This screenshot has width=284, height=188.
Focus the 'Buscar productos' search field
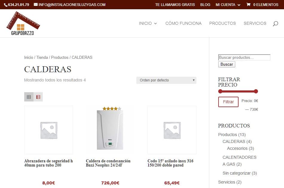pos(244,58)
